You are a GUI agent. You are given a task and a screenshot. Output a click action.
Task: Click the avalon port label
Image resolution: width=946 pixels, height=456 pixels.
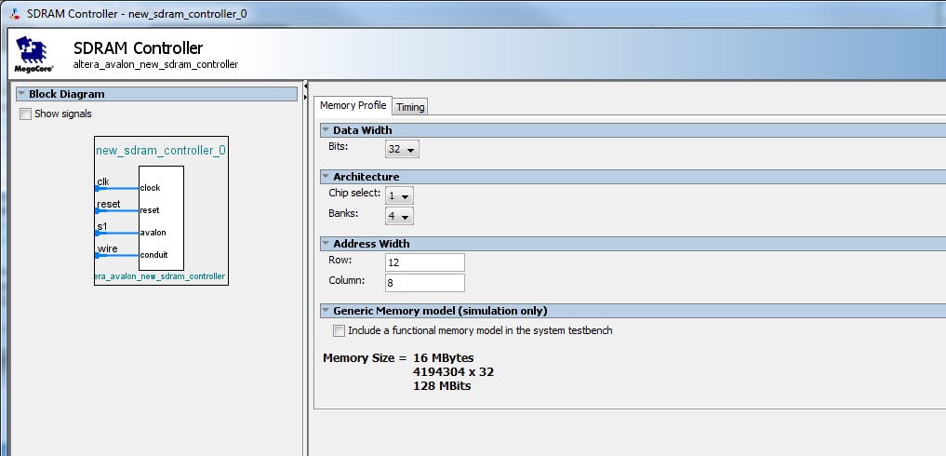click(153, 233)
